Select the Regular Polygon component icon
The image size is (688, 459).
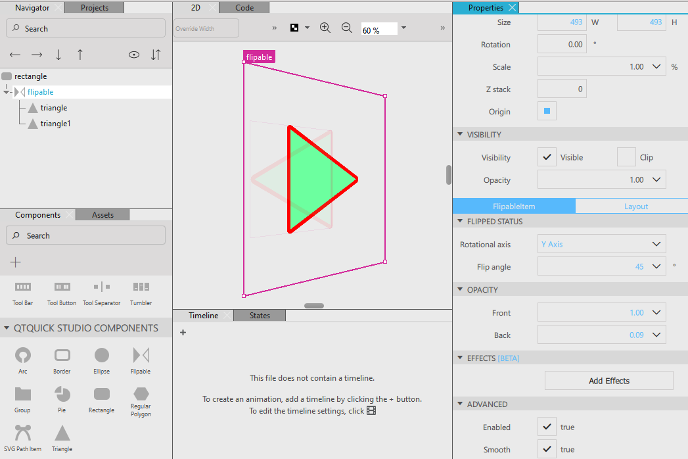tap(141, 394)
